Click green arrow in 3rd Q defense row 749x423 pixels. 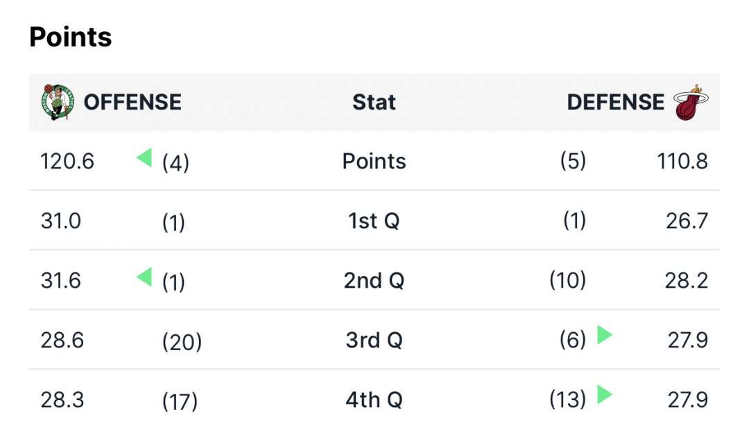coord(605,335)
